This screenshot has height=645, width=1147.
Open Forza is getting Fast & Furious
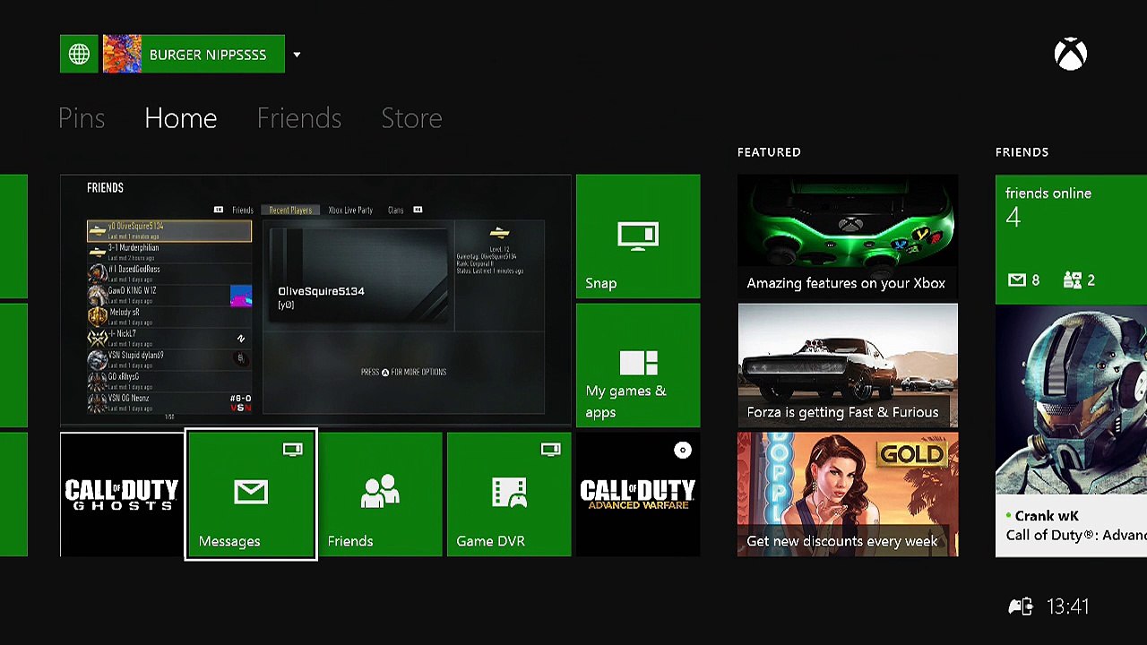tap(848, 365)
